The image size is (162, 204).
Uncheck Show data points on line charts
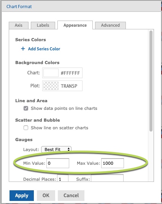(x=26, y=108)
